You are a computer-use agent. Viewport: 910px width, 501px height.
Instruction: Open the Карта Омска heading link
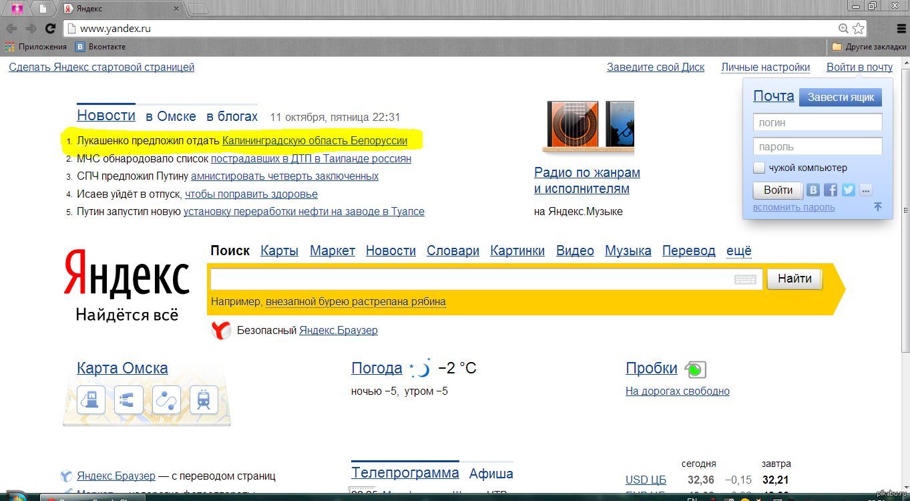(122, 368)
